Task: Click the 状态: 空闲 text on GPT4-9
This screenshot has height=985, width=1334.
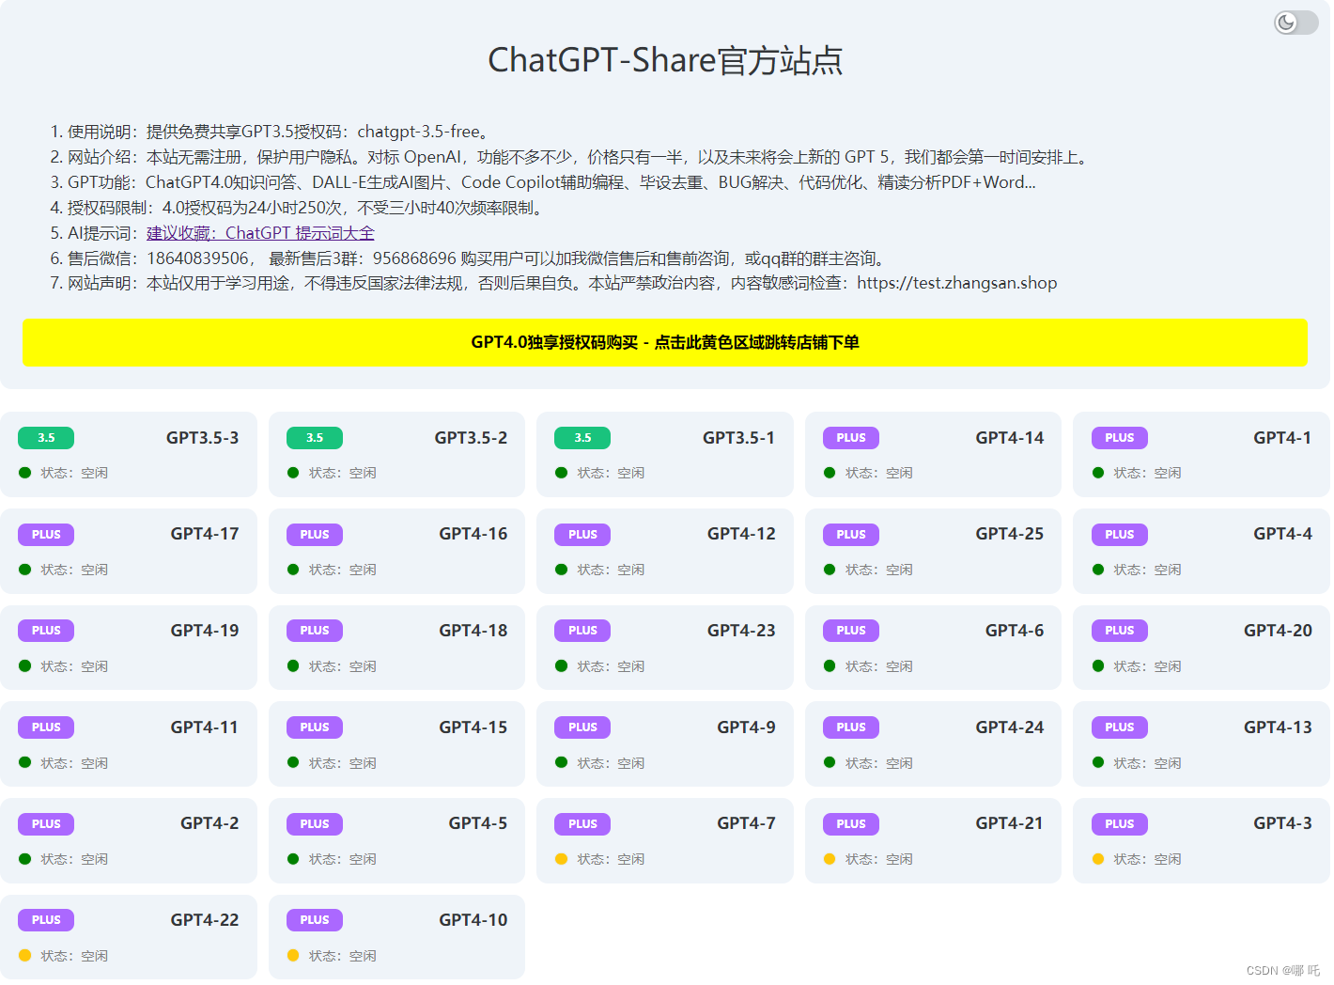Action: (x=611, y=763)
